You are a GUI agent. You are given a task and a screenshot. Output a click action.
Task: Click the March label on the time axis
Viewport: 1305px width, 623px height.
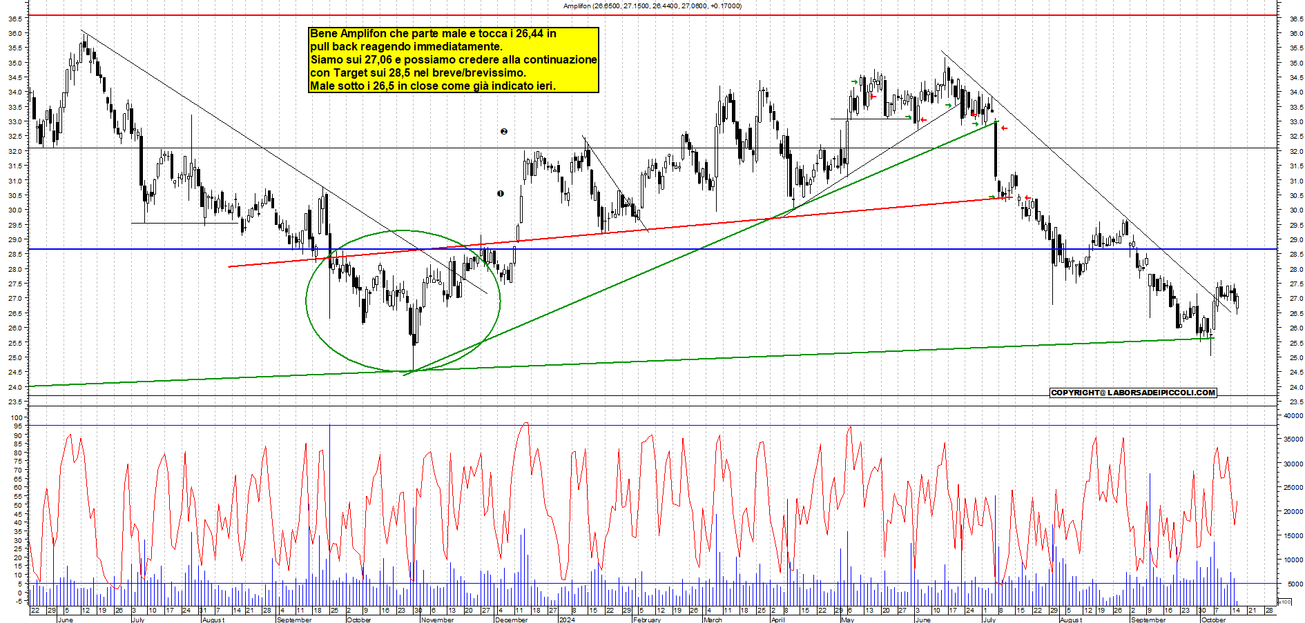(713, 620)
